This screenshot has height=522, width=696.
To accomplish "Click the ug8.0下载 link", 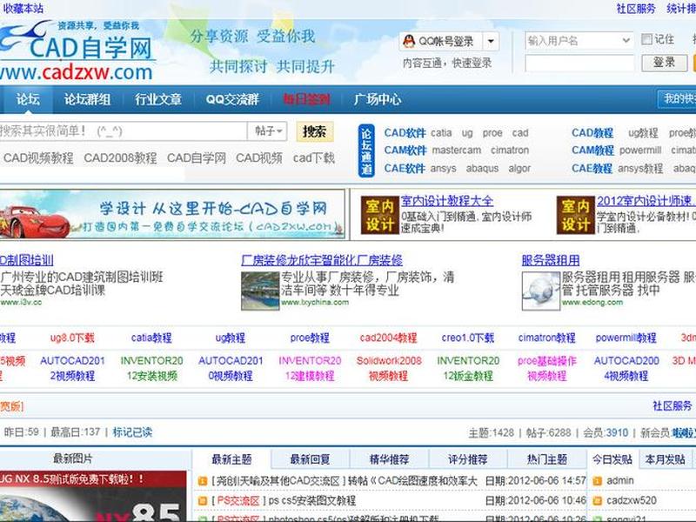I will click(x=72, y=338).
